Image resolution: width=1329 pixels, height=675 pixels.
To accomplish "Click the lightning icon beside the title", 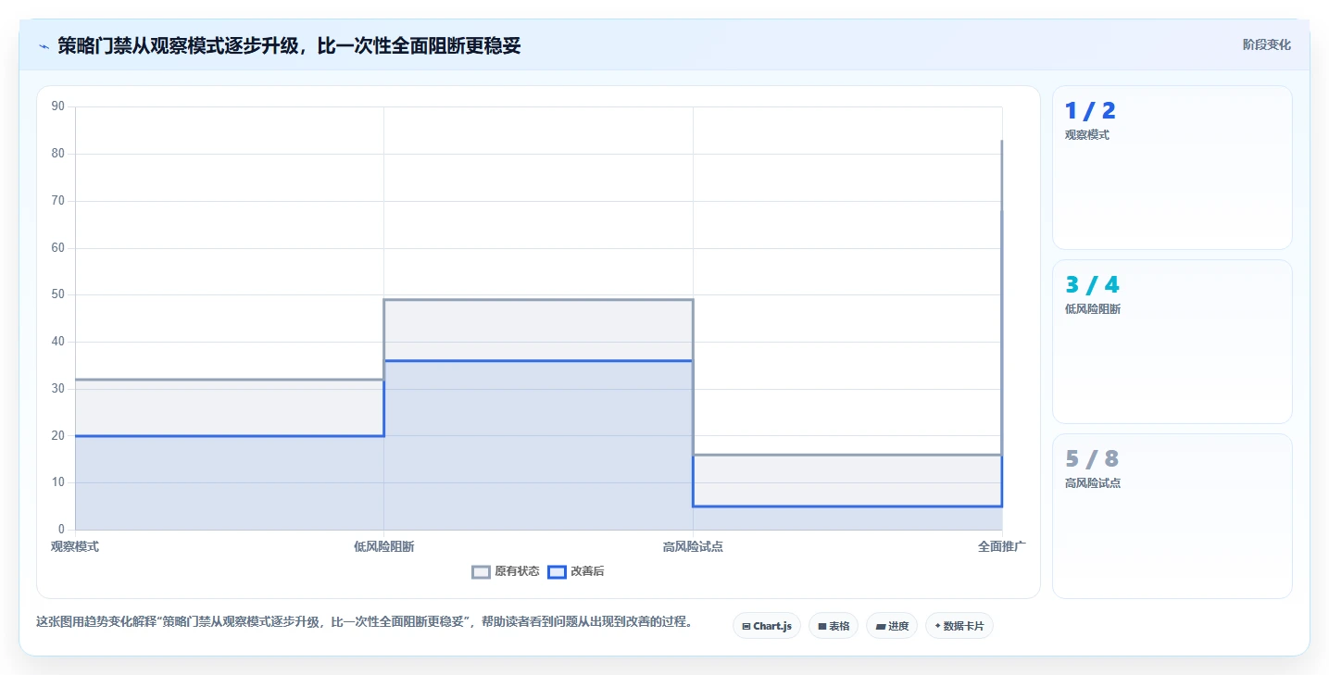I will [44, 45].
